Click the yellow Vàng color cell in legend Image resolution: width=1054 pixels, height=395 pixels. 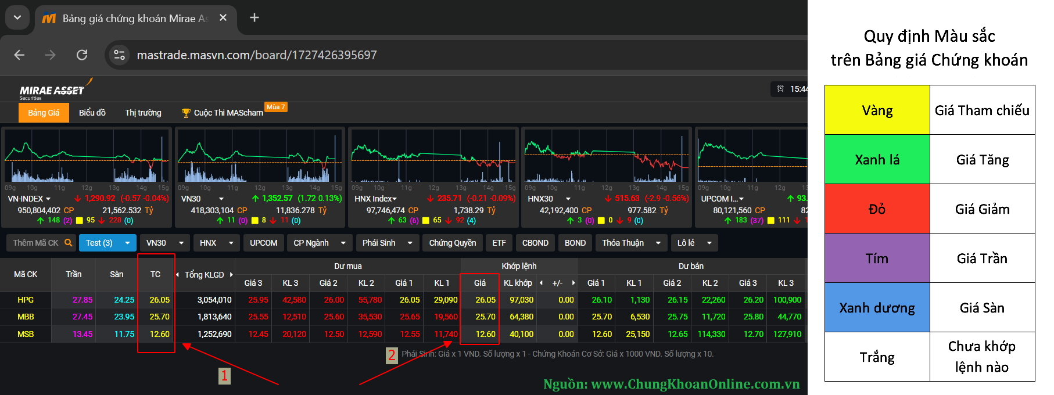tap(877, 110)
